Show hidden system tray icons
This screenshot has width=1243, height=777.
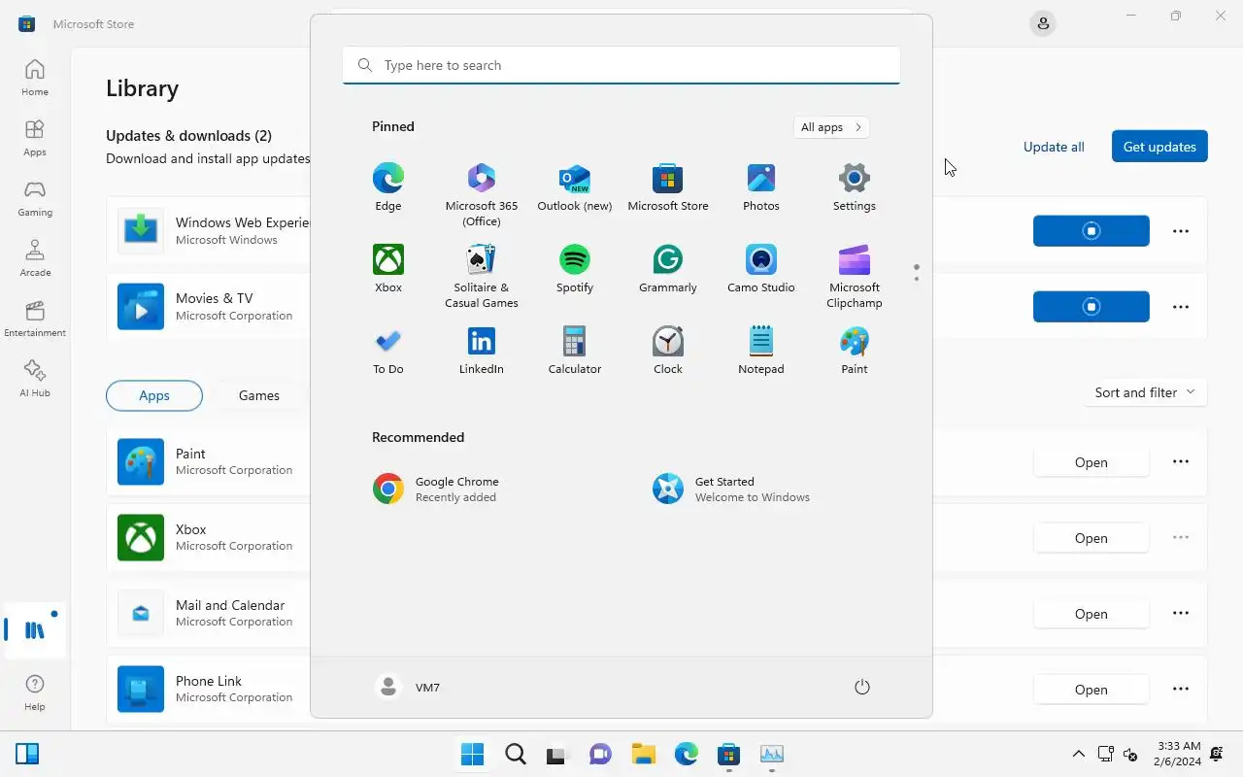tap(1078, 754)
